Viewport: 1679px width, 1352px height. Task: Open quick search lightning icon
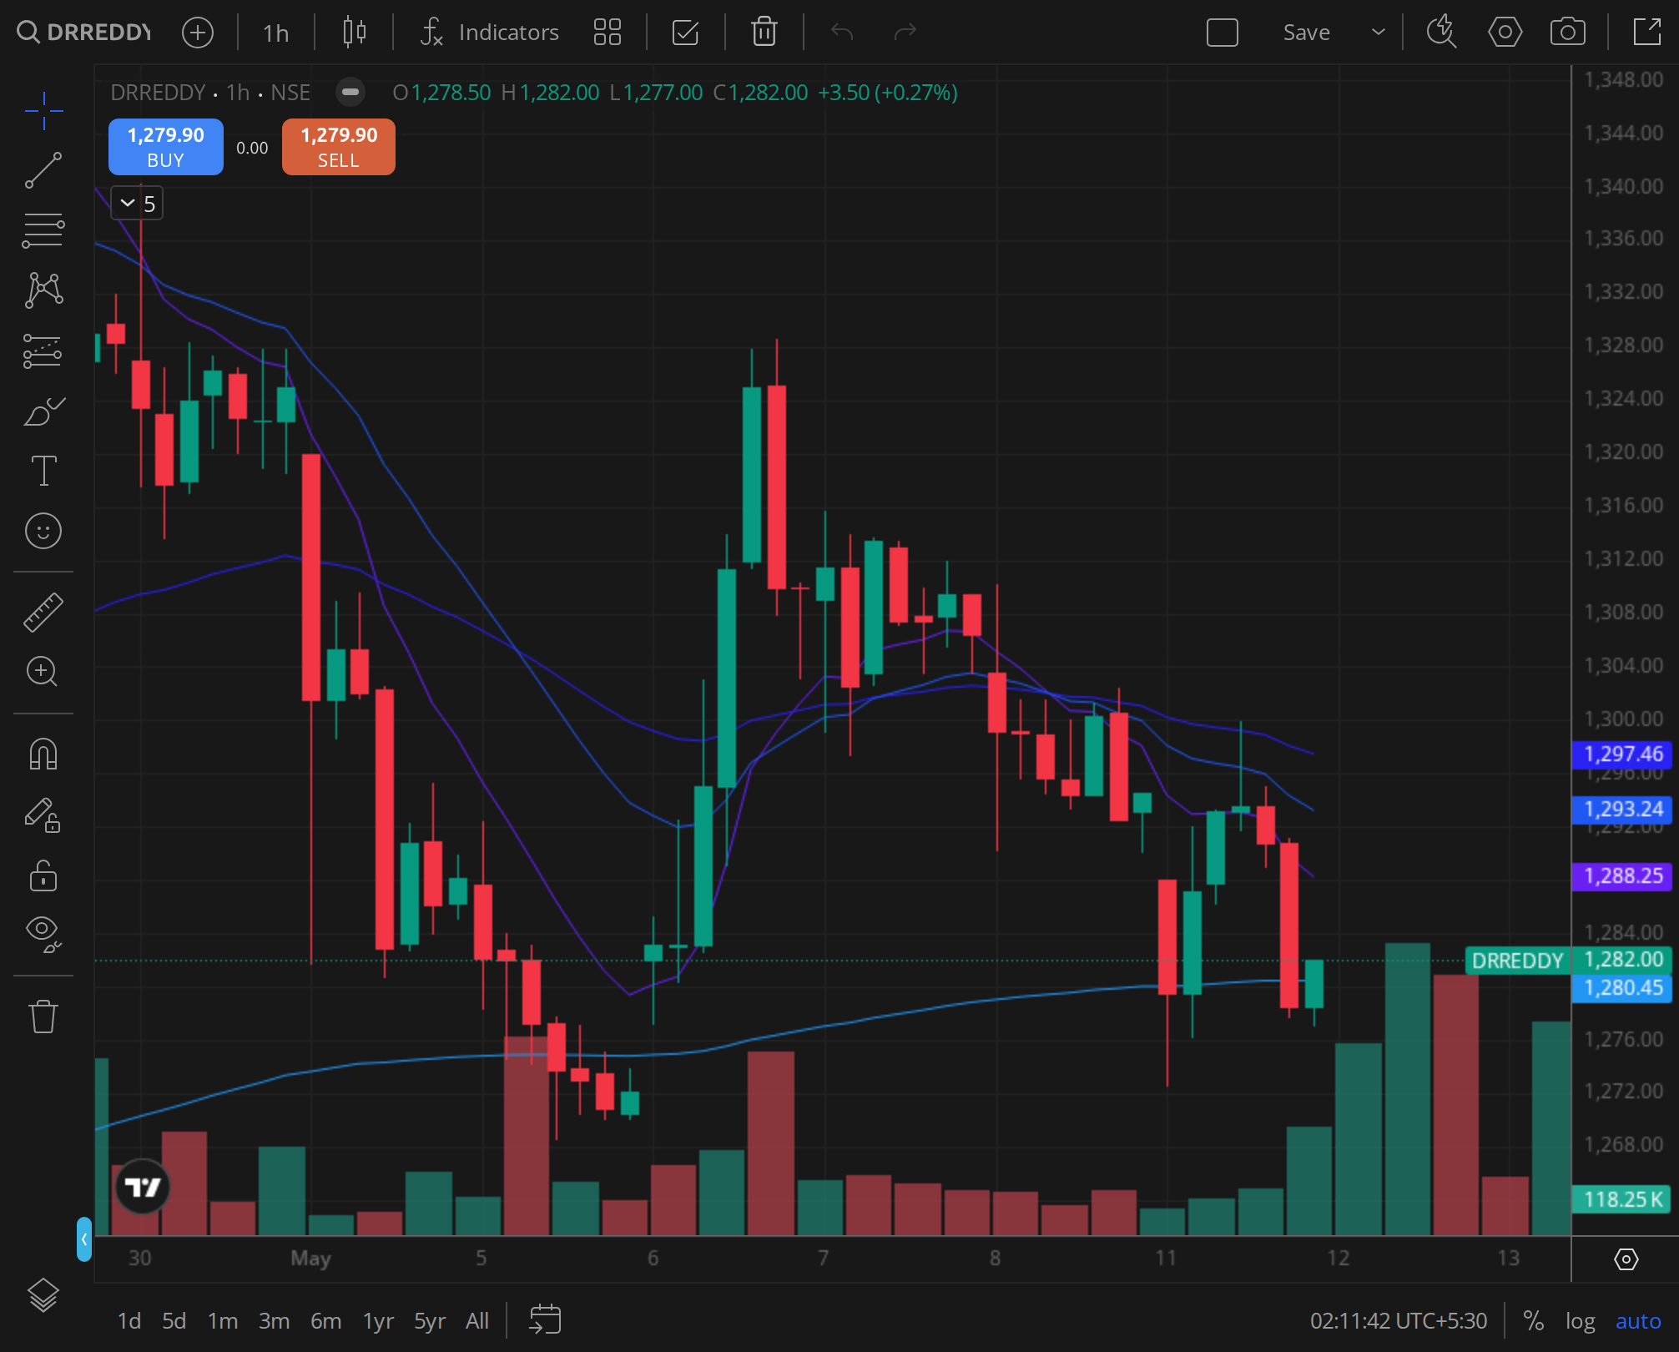point(1441,33)
